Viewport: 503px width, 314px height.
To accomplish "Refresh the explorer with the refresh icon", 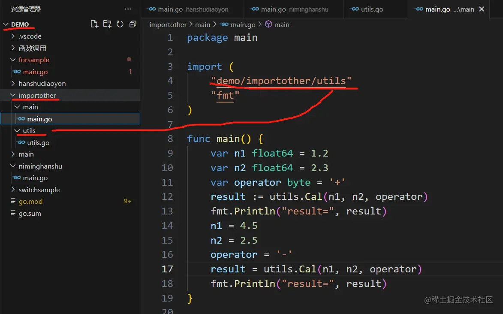I will point(120,24).
